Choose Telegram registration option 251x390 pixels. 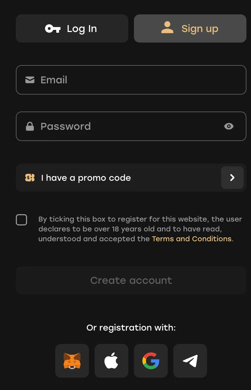pos(190,360)
